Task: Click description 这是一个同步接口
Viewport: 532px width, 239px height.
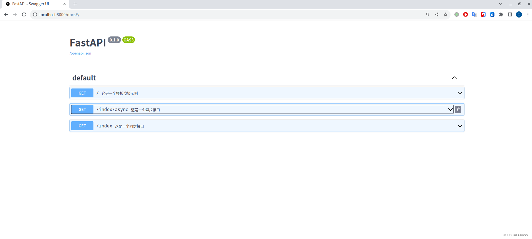Action: [129, 126]
